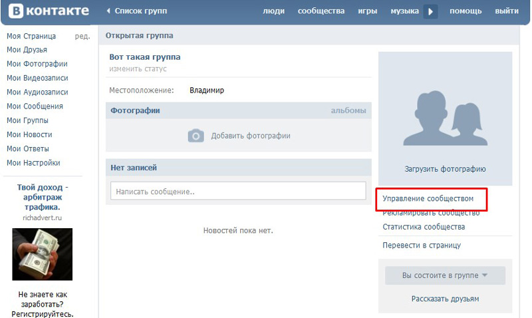Expand the Вы состоите в группе dropdown
Image resolution: width=532 pixels, height=318 pixels.
pos(445,275)
